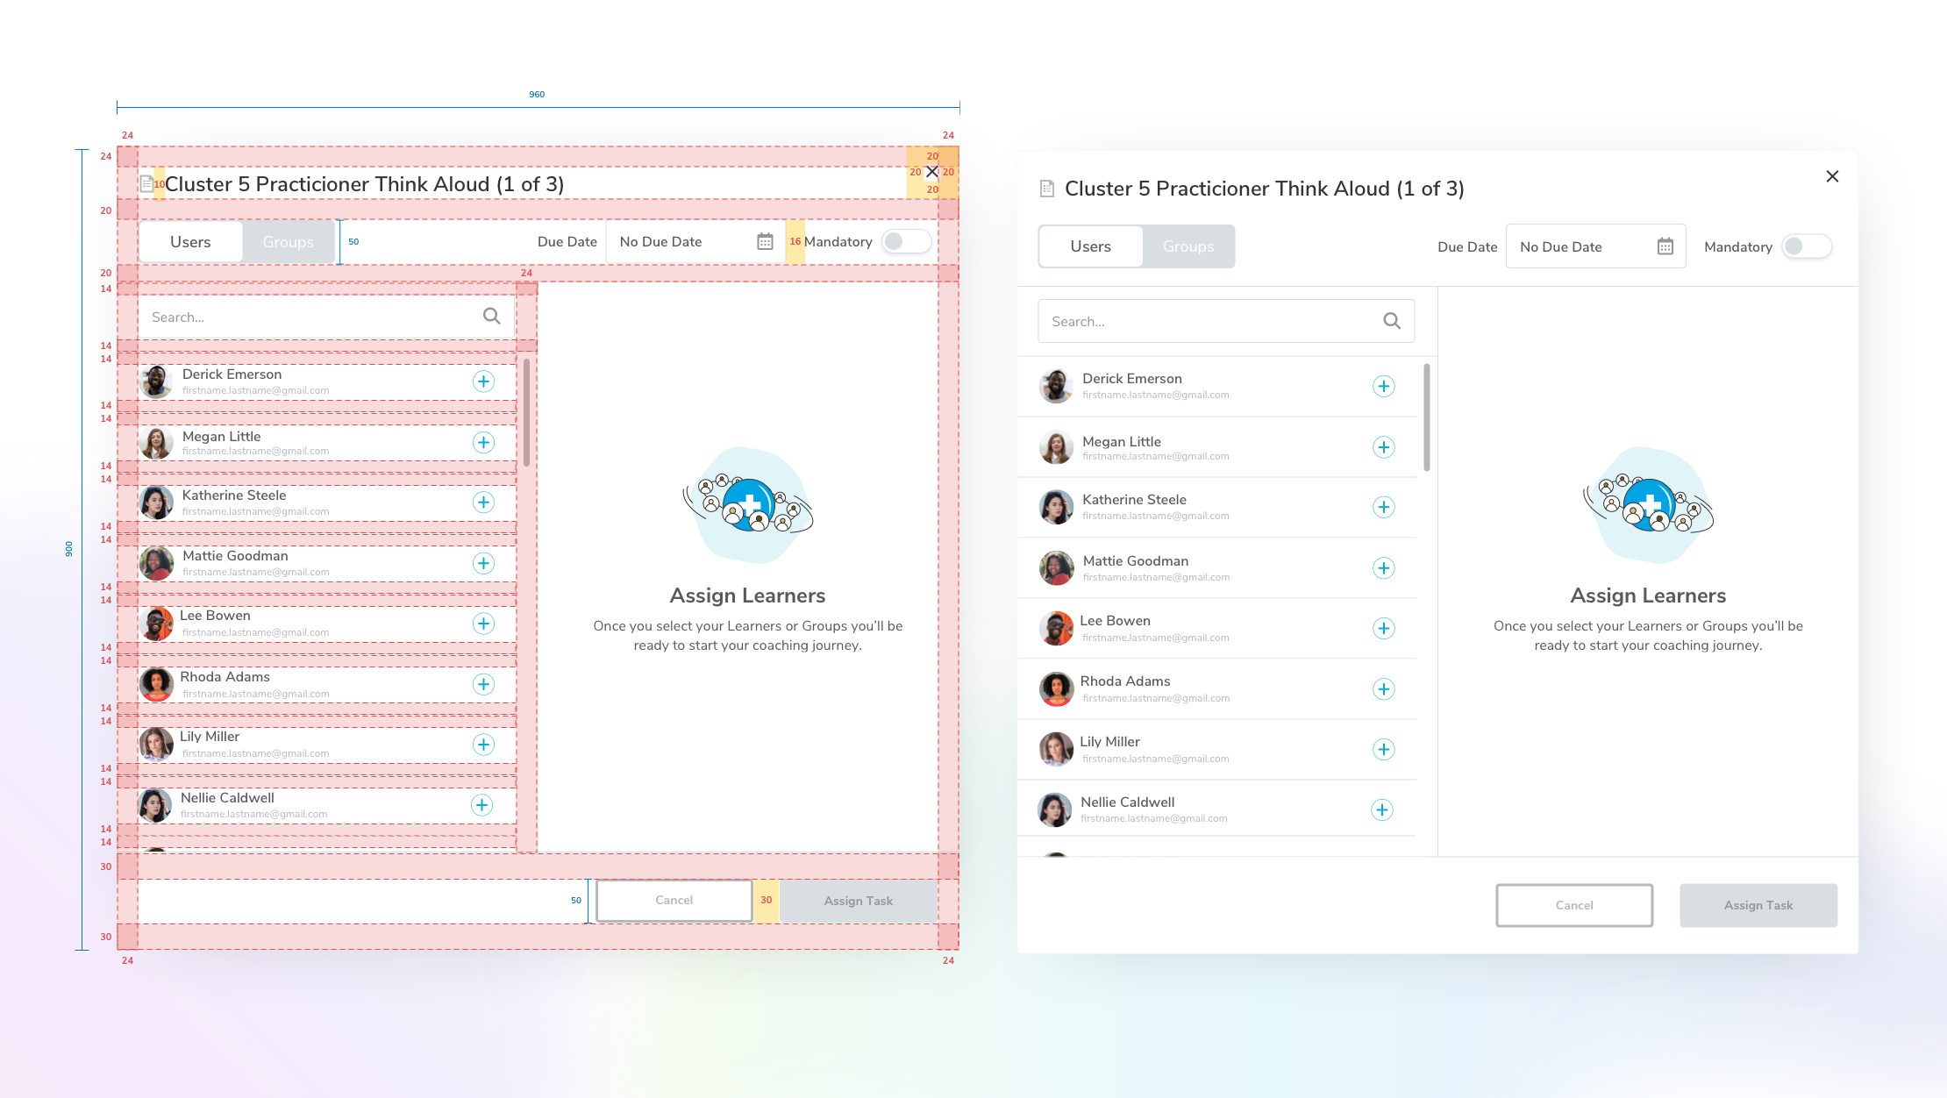Viewport: 1947px width, 1098px height.
Task: Click the Due Date label in right dialog
Action: [x=1467, y=247]
